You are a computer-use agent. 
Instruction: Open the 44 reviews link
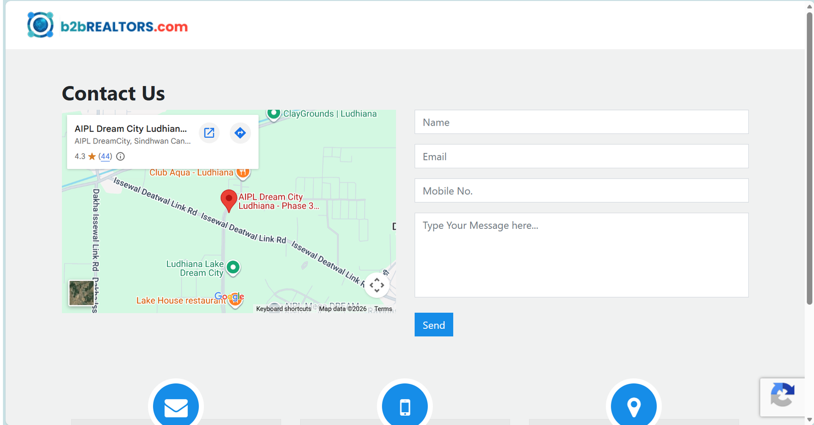(x=105, y=157)
